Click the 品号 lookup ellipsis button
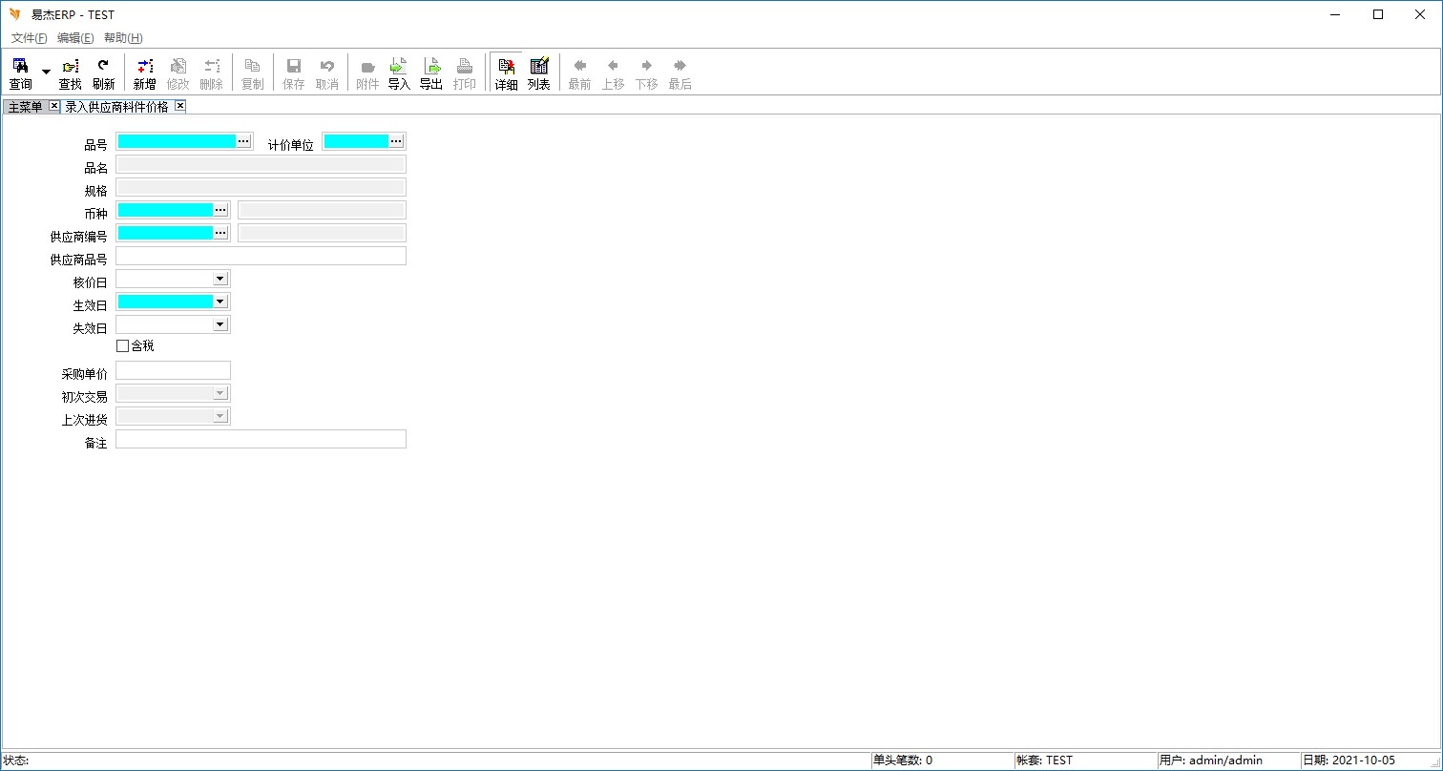 pos(243,141)
